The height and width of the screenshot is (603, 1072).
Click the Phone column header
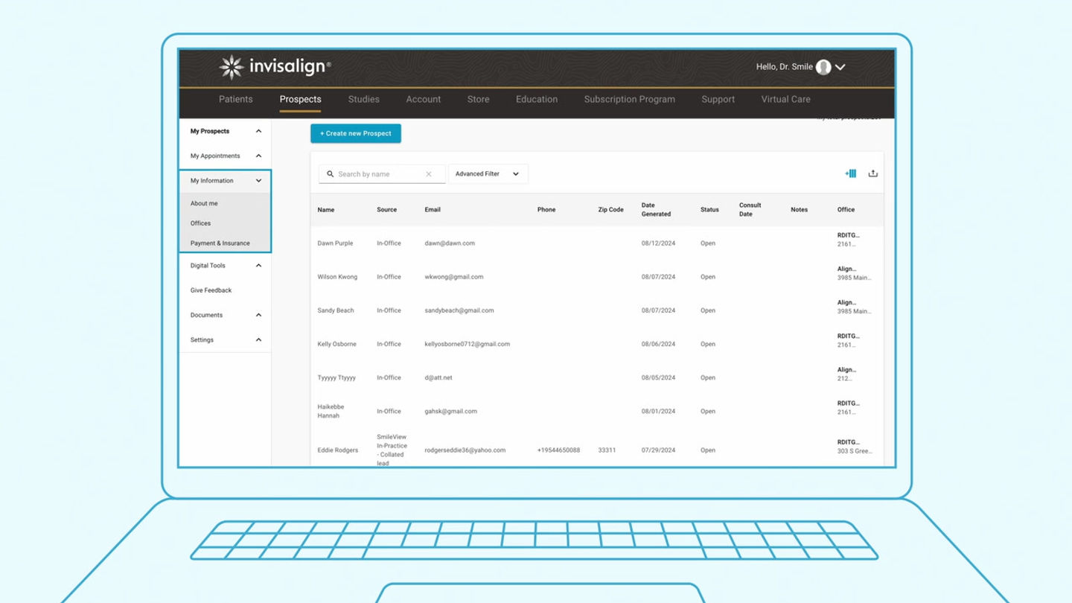[546, 210]
